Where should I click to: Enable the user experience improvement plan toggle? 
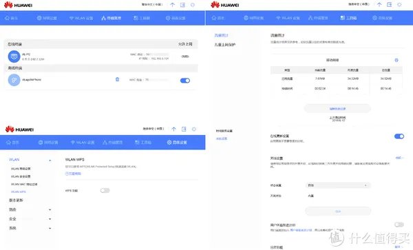(399, 225)
